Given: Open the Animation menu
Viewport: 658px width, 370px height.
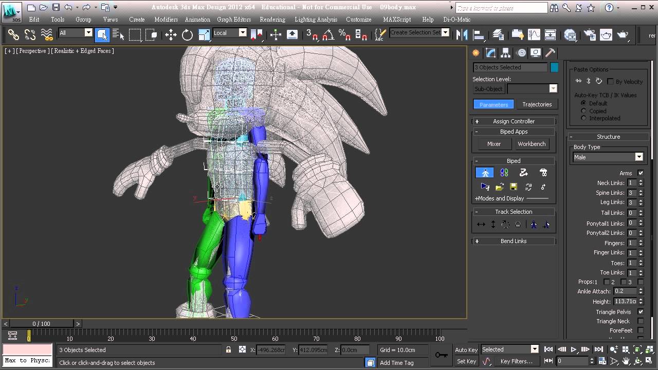Looking at the screenshot, I should pos(197,20).
